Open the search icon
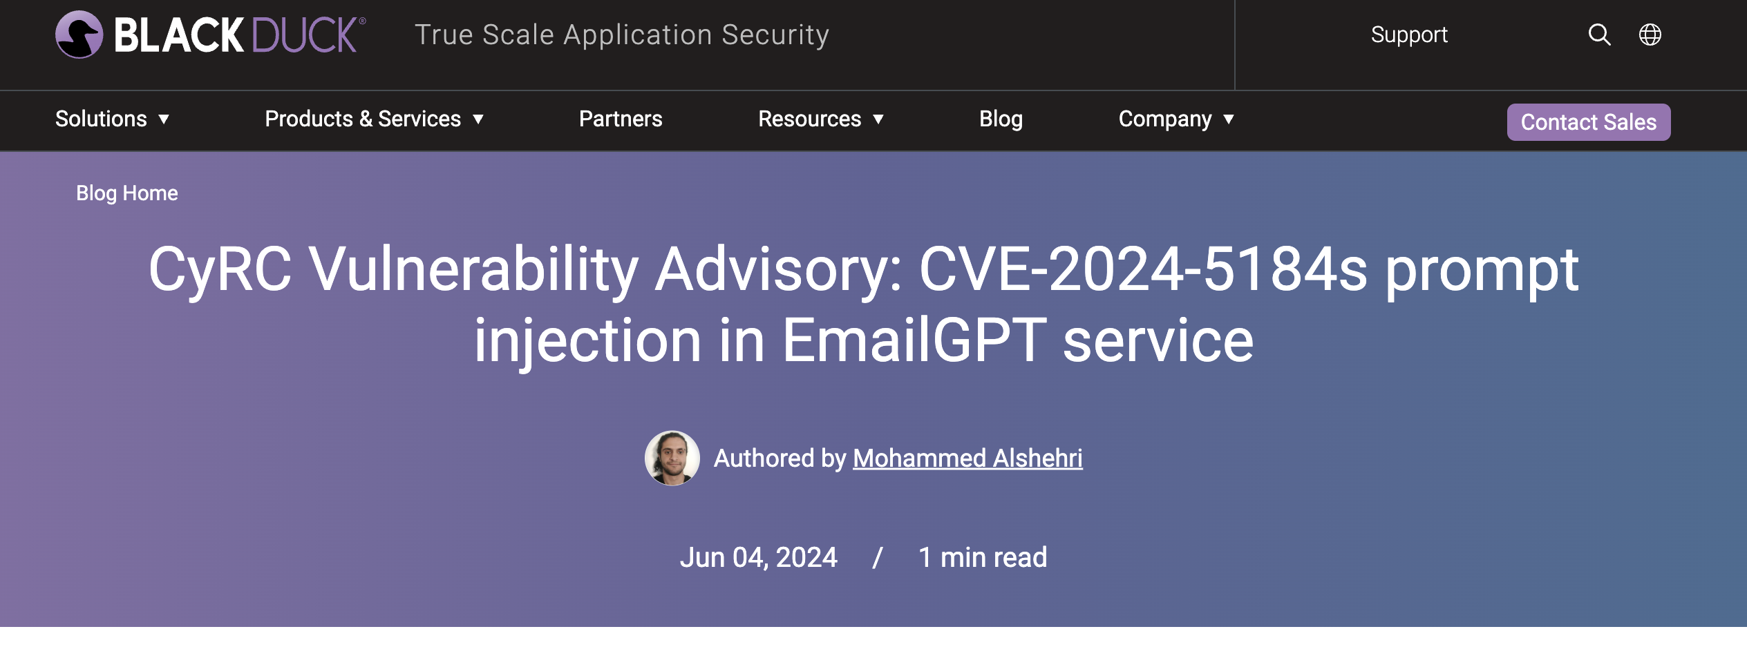This screenshot has height=667, width=1747. pos(1599,35)
